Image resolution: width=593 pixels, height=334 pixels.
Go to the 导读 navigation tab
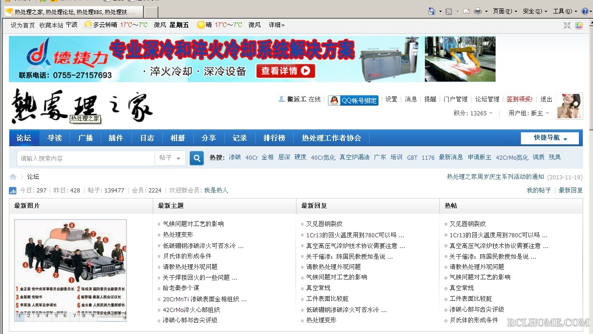tap(55, 138)
